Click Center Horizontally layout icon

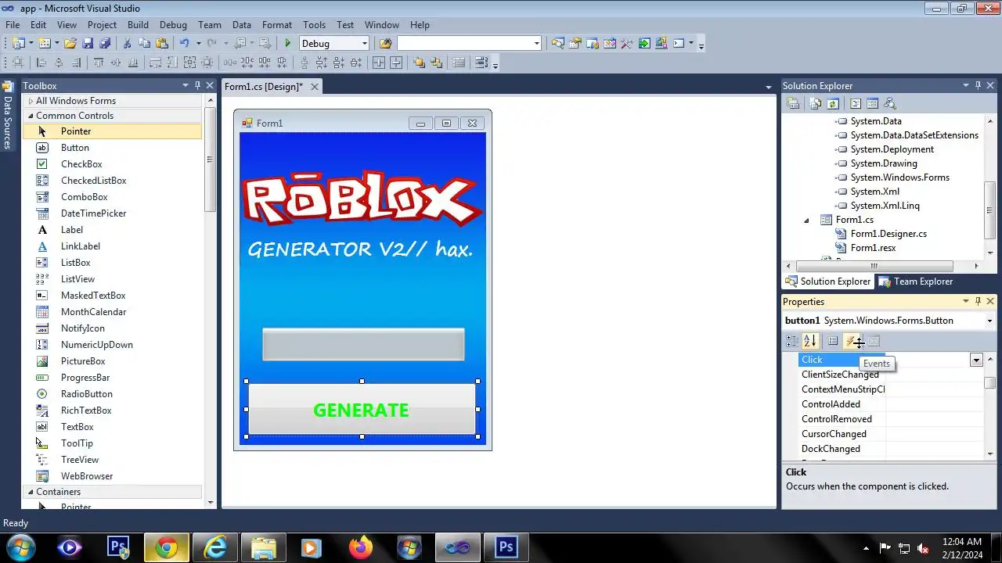(379, 63)
